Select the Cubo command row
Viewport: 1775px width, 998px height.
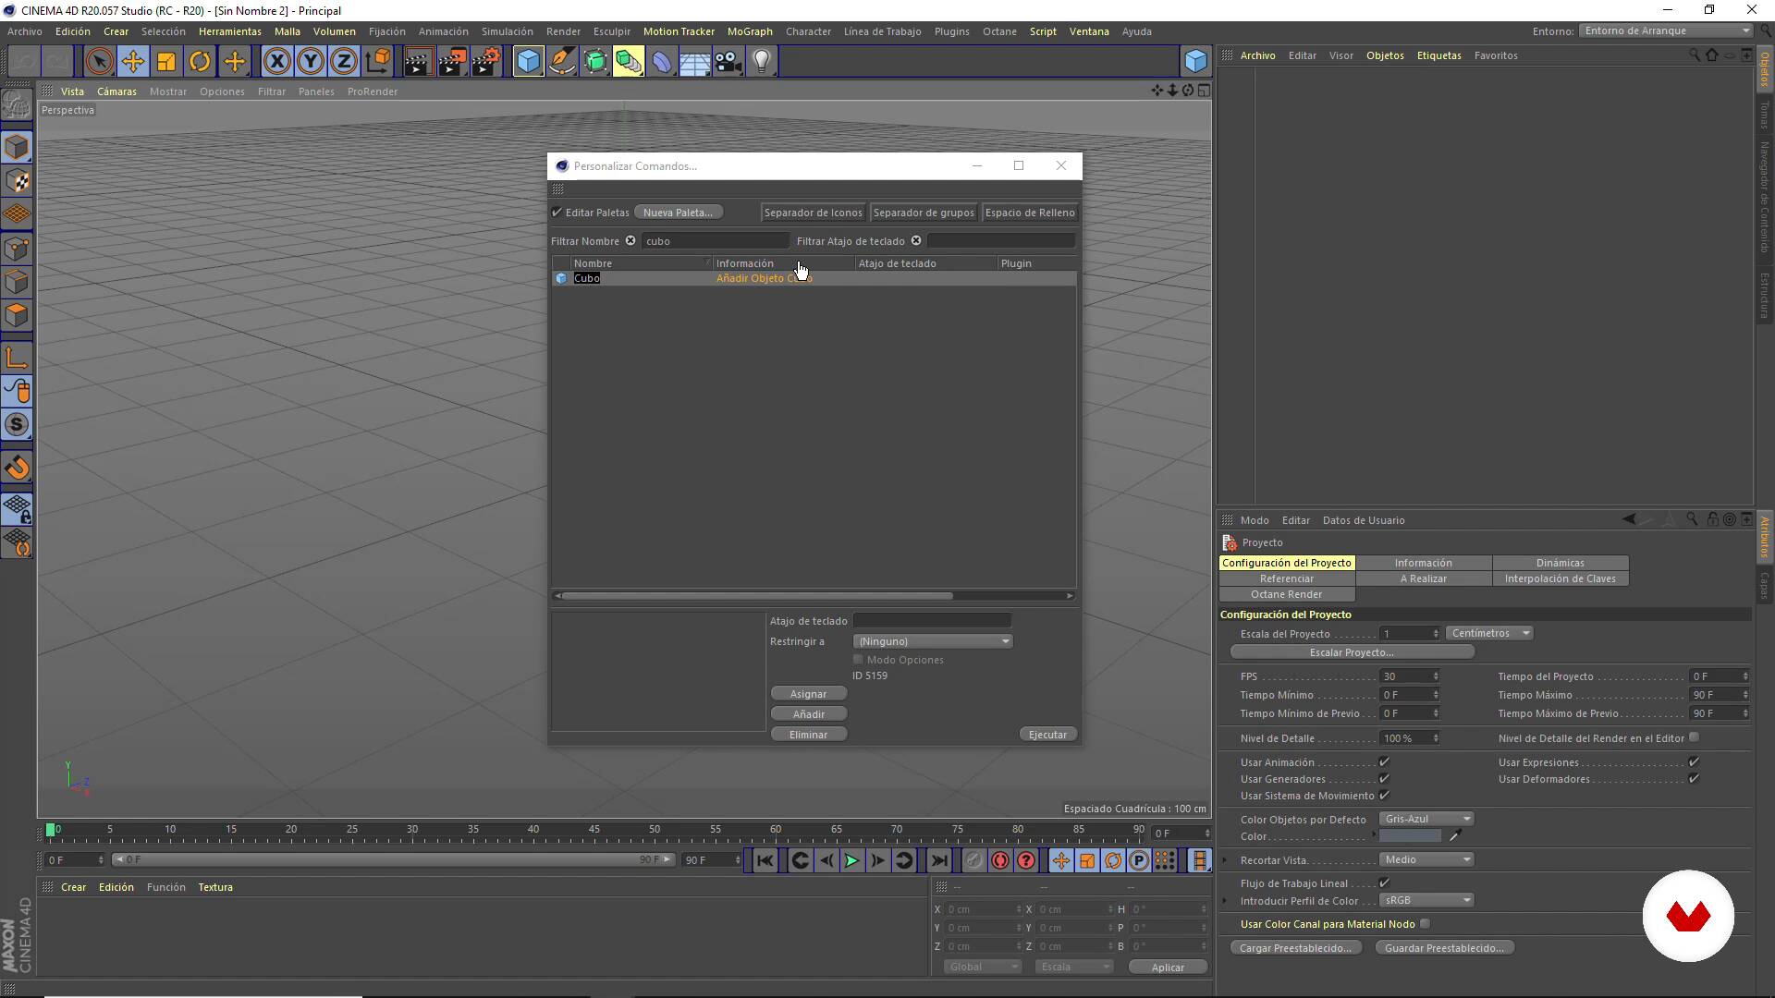pyautogui.click(x=814, y=278)
